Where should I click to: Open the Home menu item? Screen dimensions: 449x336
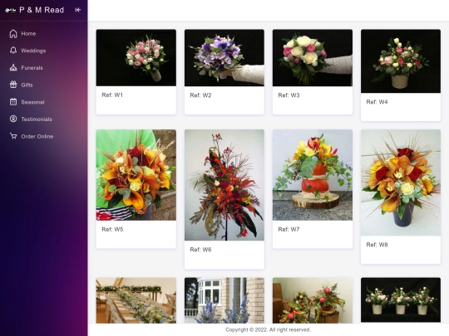28,34
